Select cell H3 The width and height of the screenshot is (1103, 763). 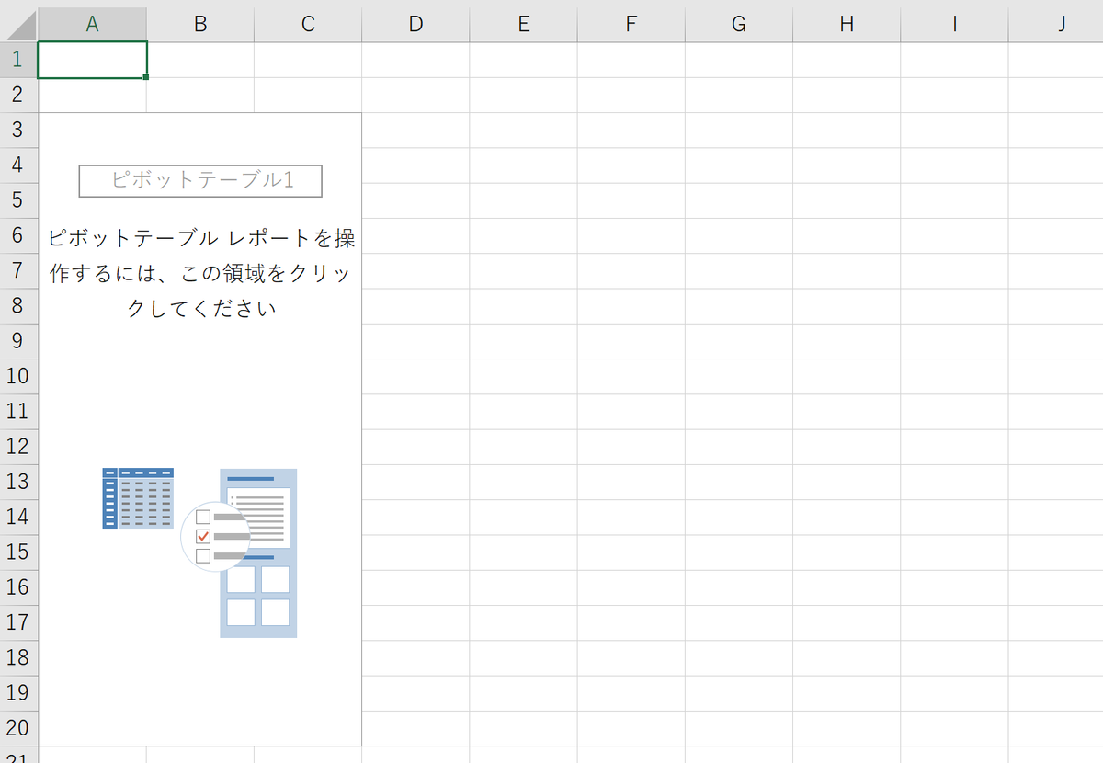click(x=846, y=130)
